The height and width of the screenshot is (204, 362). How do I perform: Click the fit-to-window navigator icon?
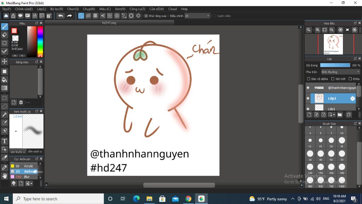coord(325,30)
